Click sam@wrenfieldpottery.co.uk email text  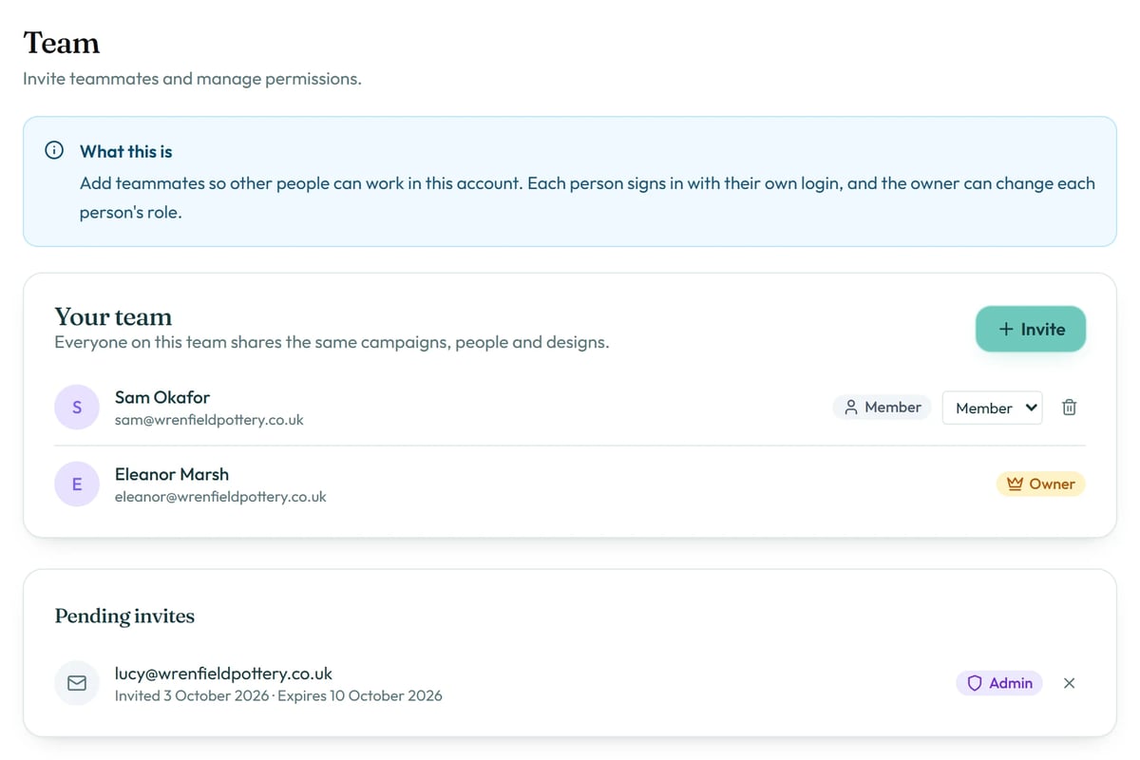[x=209, y=419]
